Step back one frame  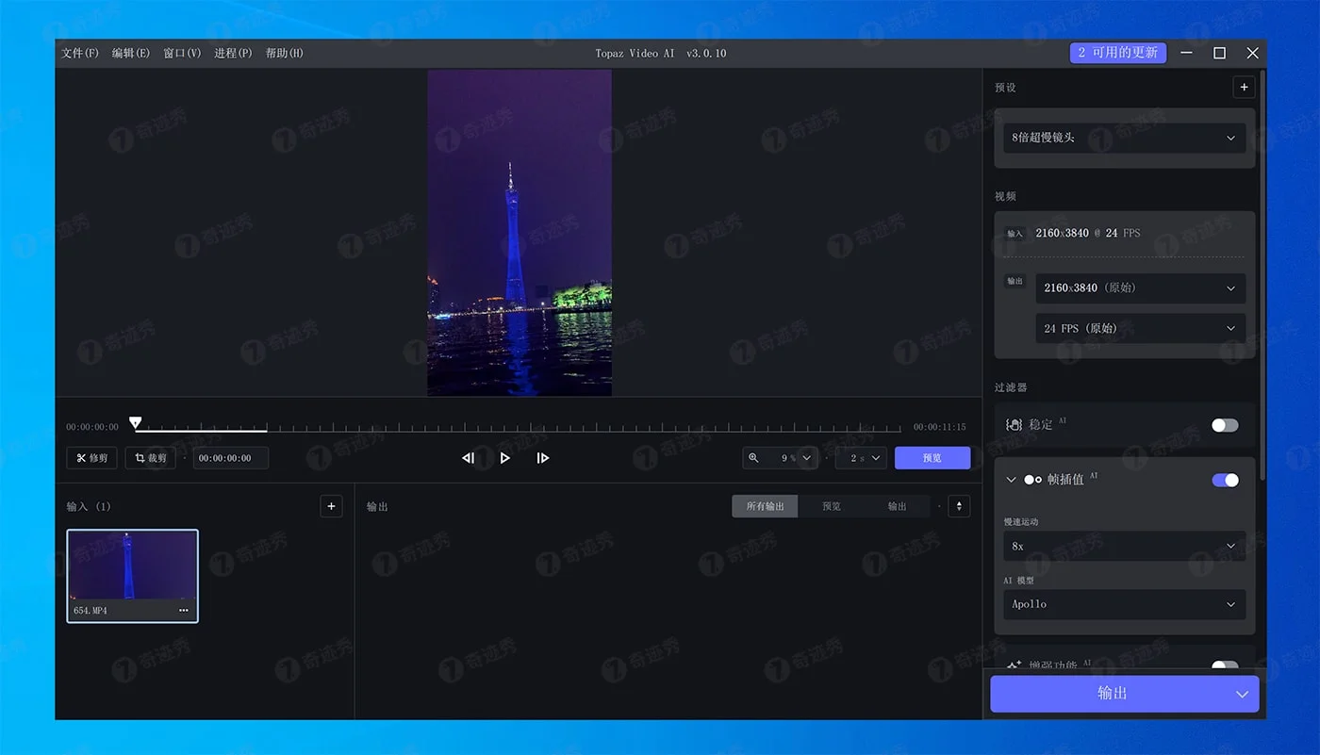coord(468,458)
